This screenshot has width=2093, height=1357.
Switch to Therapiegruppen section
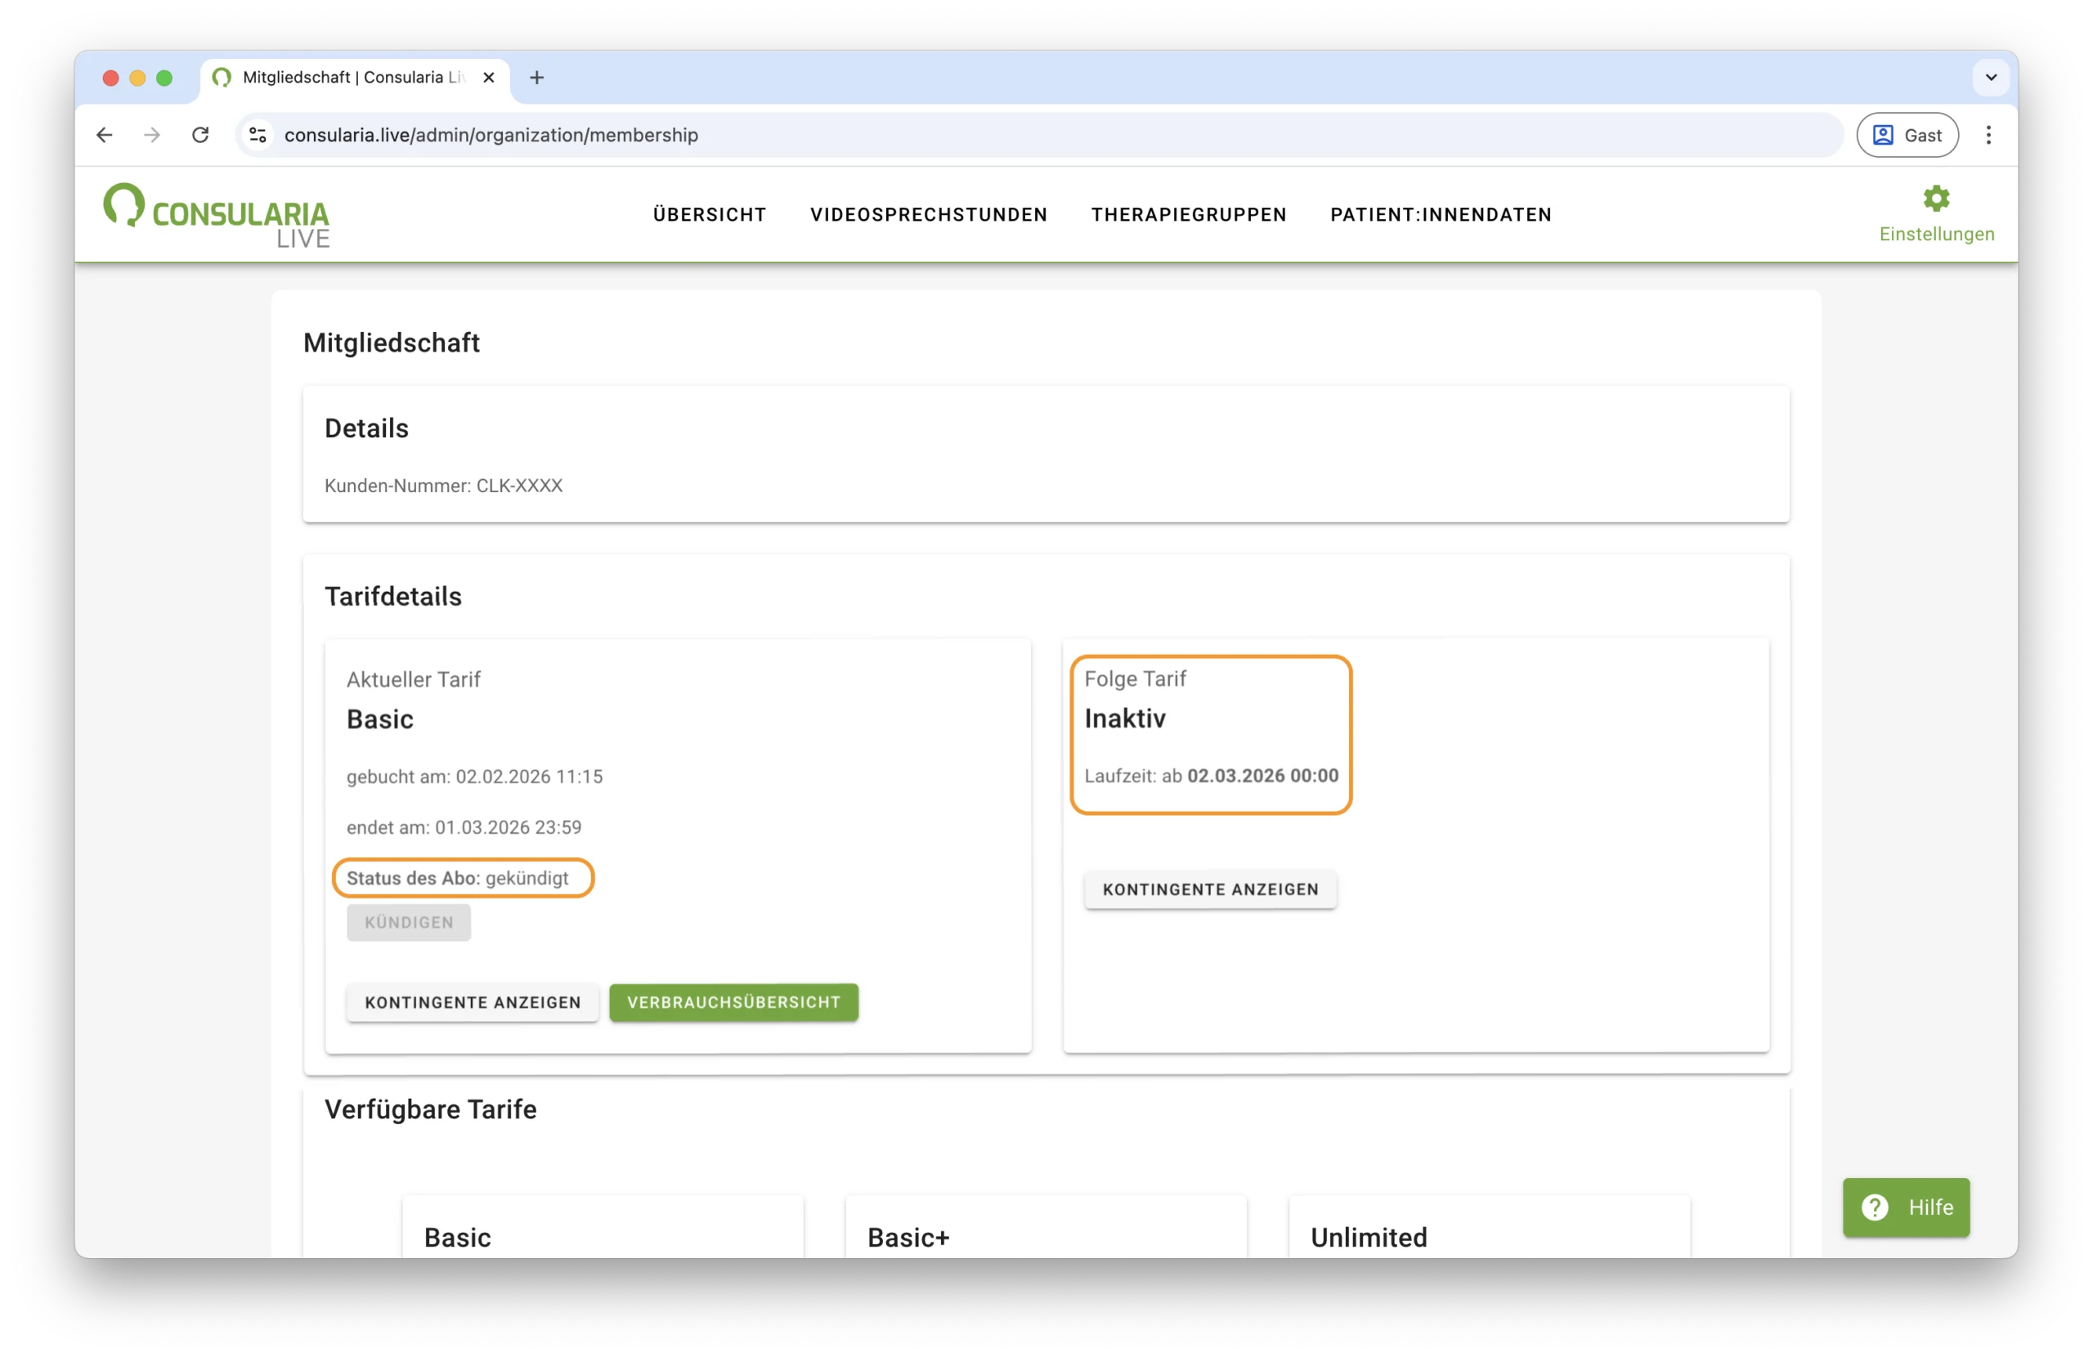tap(1188, 215)
